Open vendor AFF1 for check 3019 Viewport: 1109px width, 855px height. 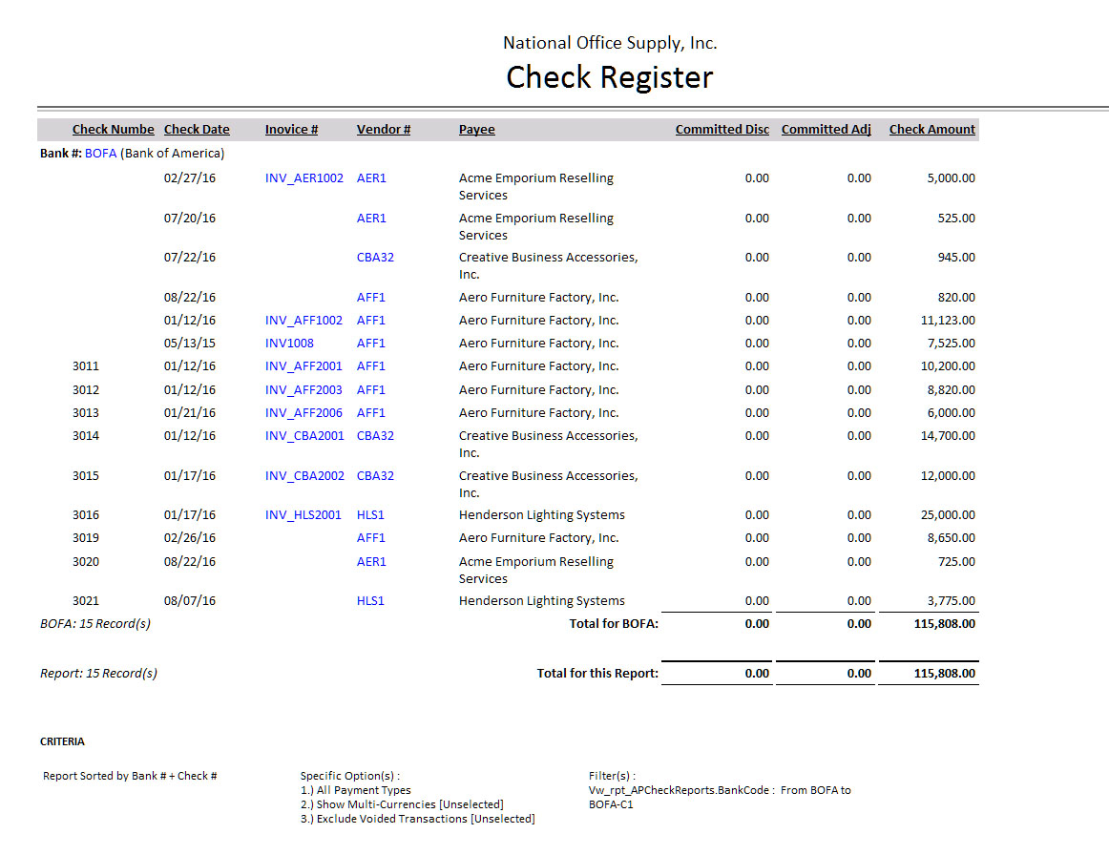(371, 538)
